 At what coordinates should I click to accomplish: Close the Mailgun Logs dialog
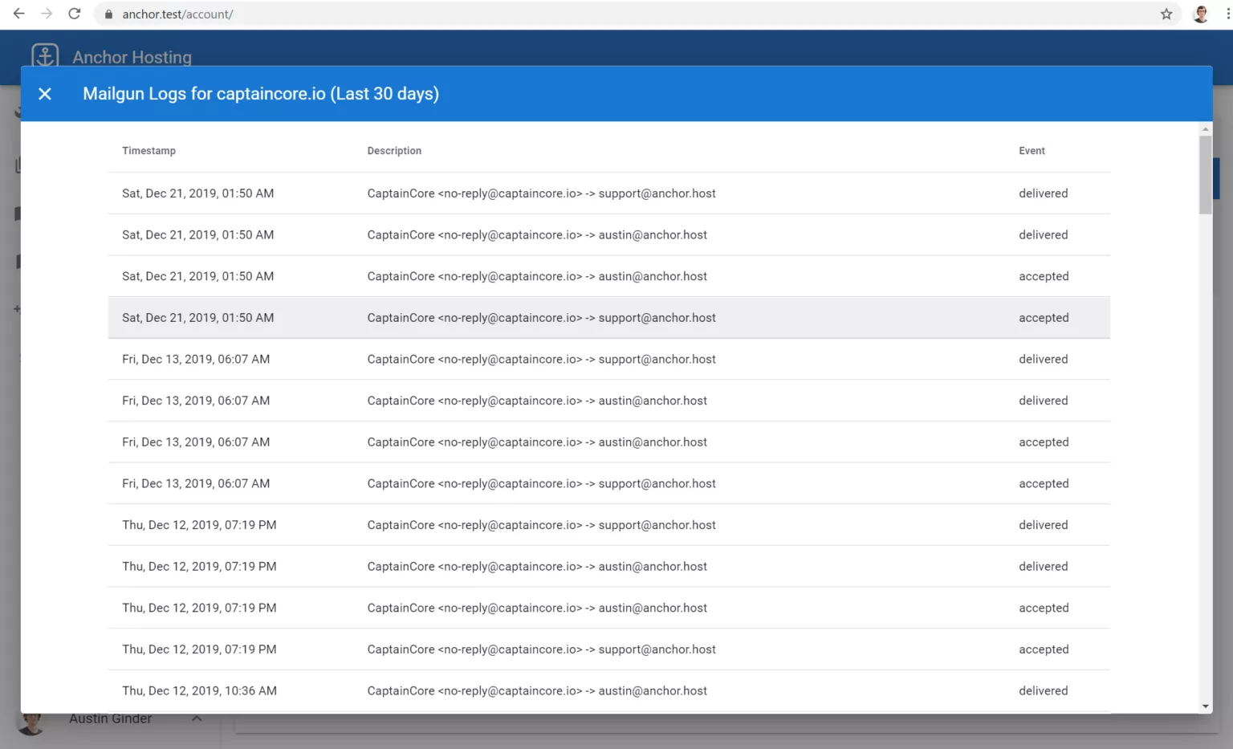pos(45,94)
